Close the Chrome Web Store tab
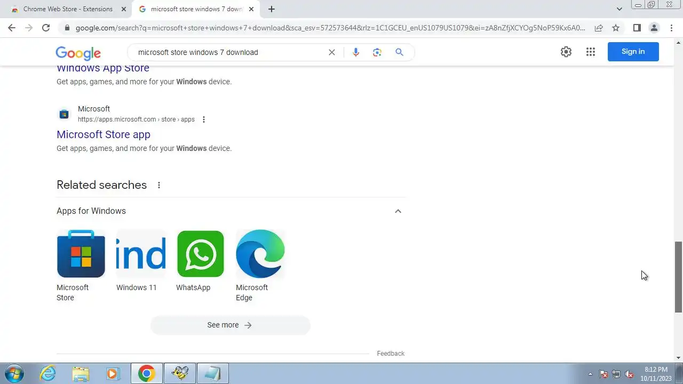 click(x=124, y=9)
